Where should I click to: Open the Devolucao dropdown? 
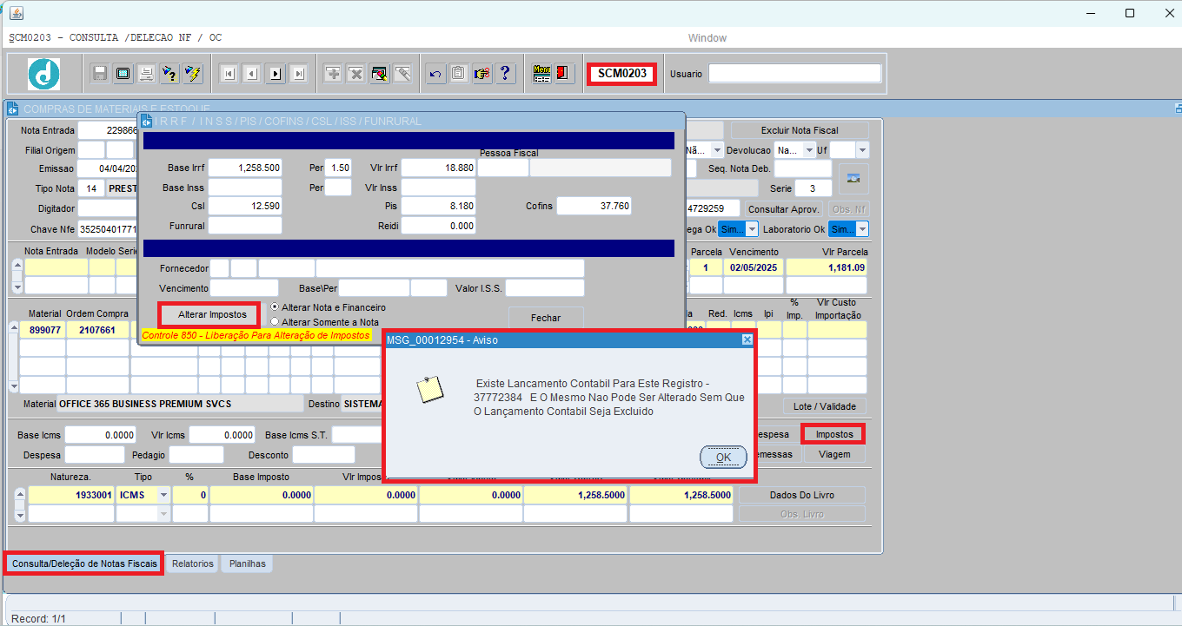(794, 150)
